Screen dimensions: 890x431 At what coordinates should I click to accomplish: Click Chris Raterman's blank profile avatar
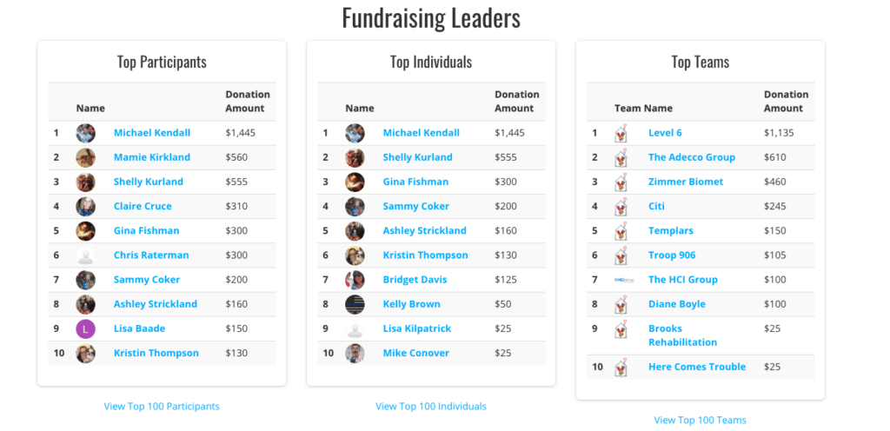coord(86,255)
